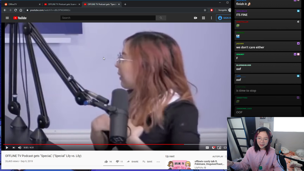Click the YouTube search magnifier button
The width and height of the screenshot is (304, 171).
click(x=161, y=18)
